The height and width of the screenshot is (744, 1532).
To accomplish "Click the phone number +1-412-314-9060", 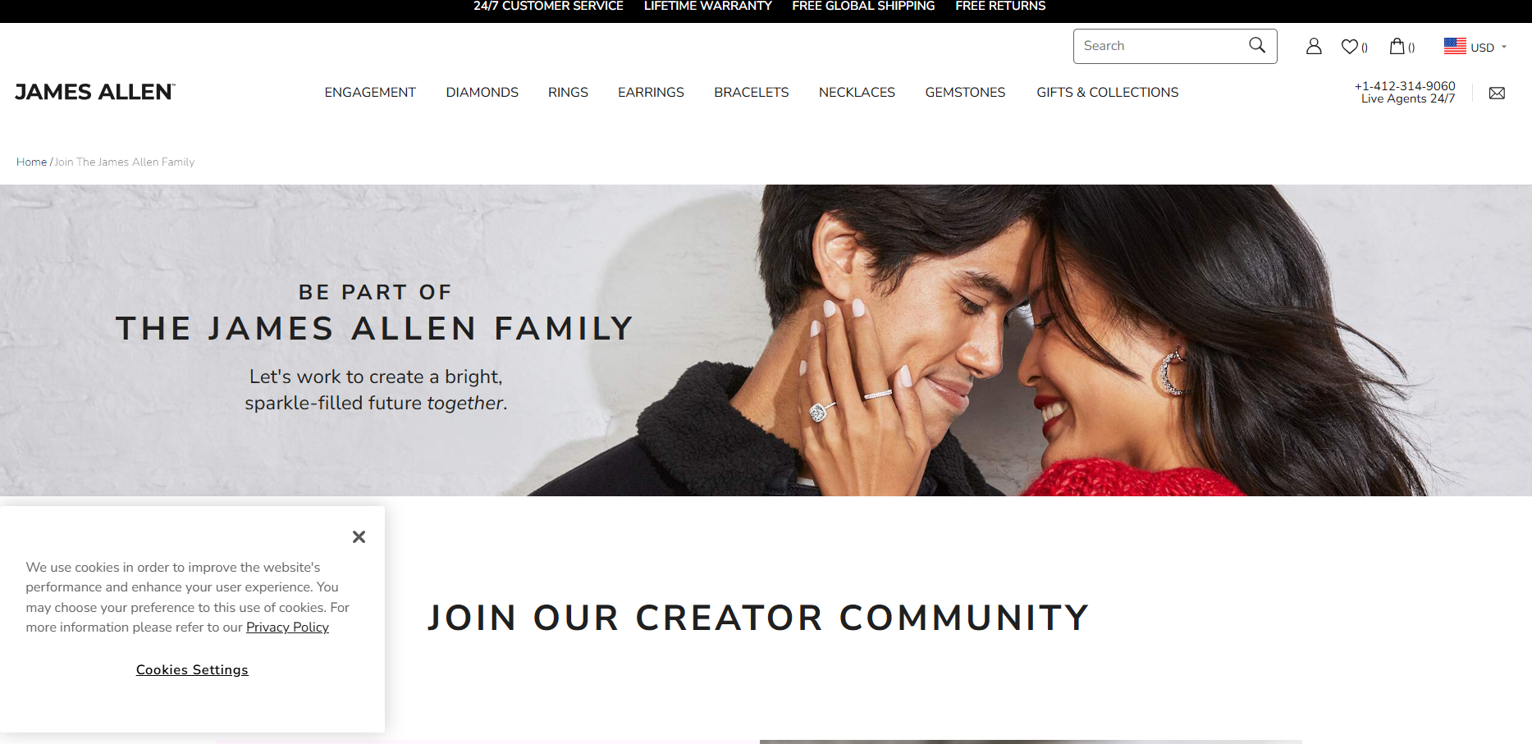I will 1405,86.
